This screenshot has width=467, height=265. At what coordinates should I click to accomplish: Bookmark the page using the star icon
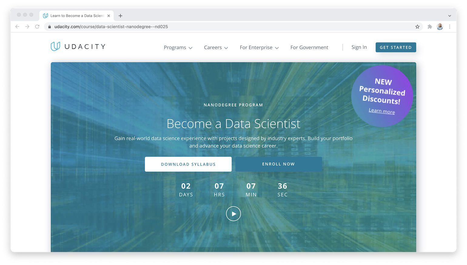(x=418, y=27)
